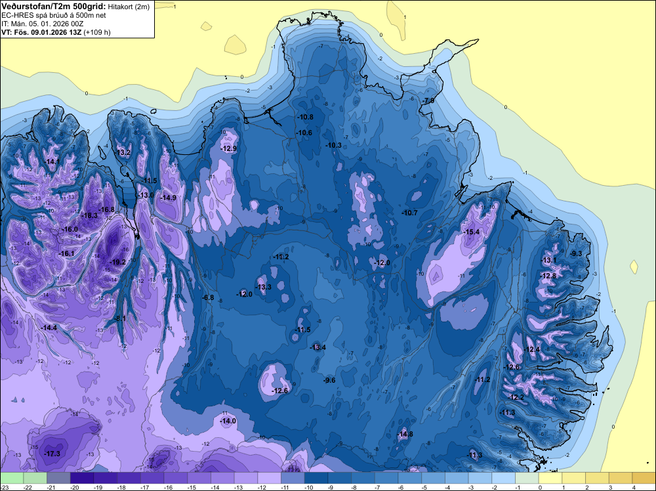Click the -12.4 temperature value
This screenshot has width=656, height=491.
click(x=532, y=349)
